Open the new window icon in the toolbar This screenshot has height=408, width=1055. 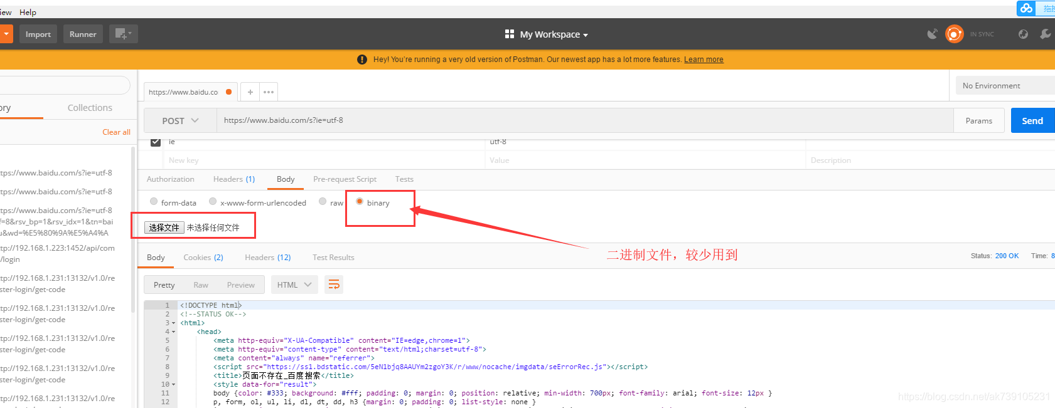tap(123, 34)
